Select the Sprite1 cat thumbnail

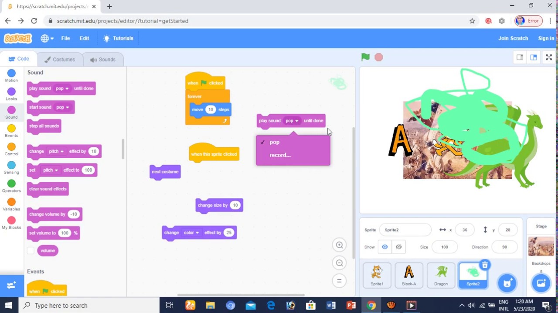[377, 275]
